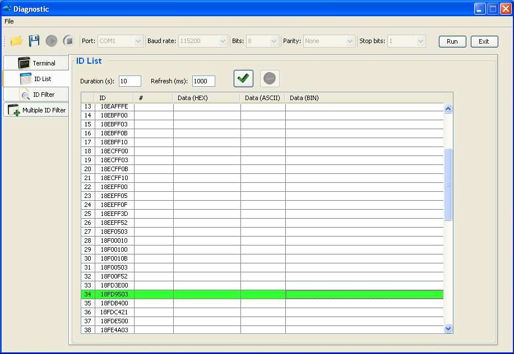Click the Refresh (ms) input field
The height and width of the screenshot is (354, 514).
203,81
